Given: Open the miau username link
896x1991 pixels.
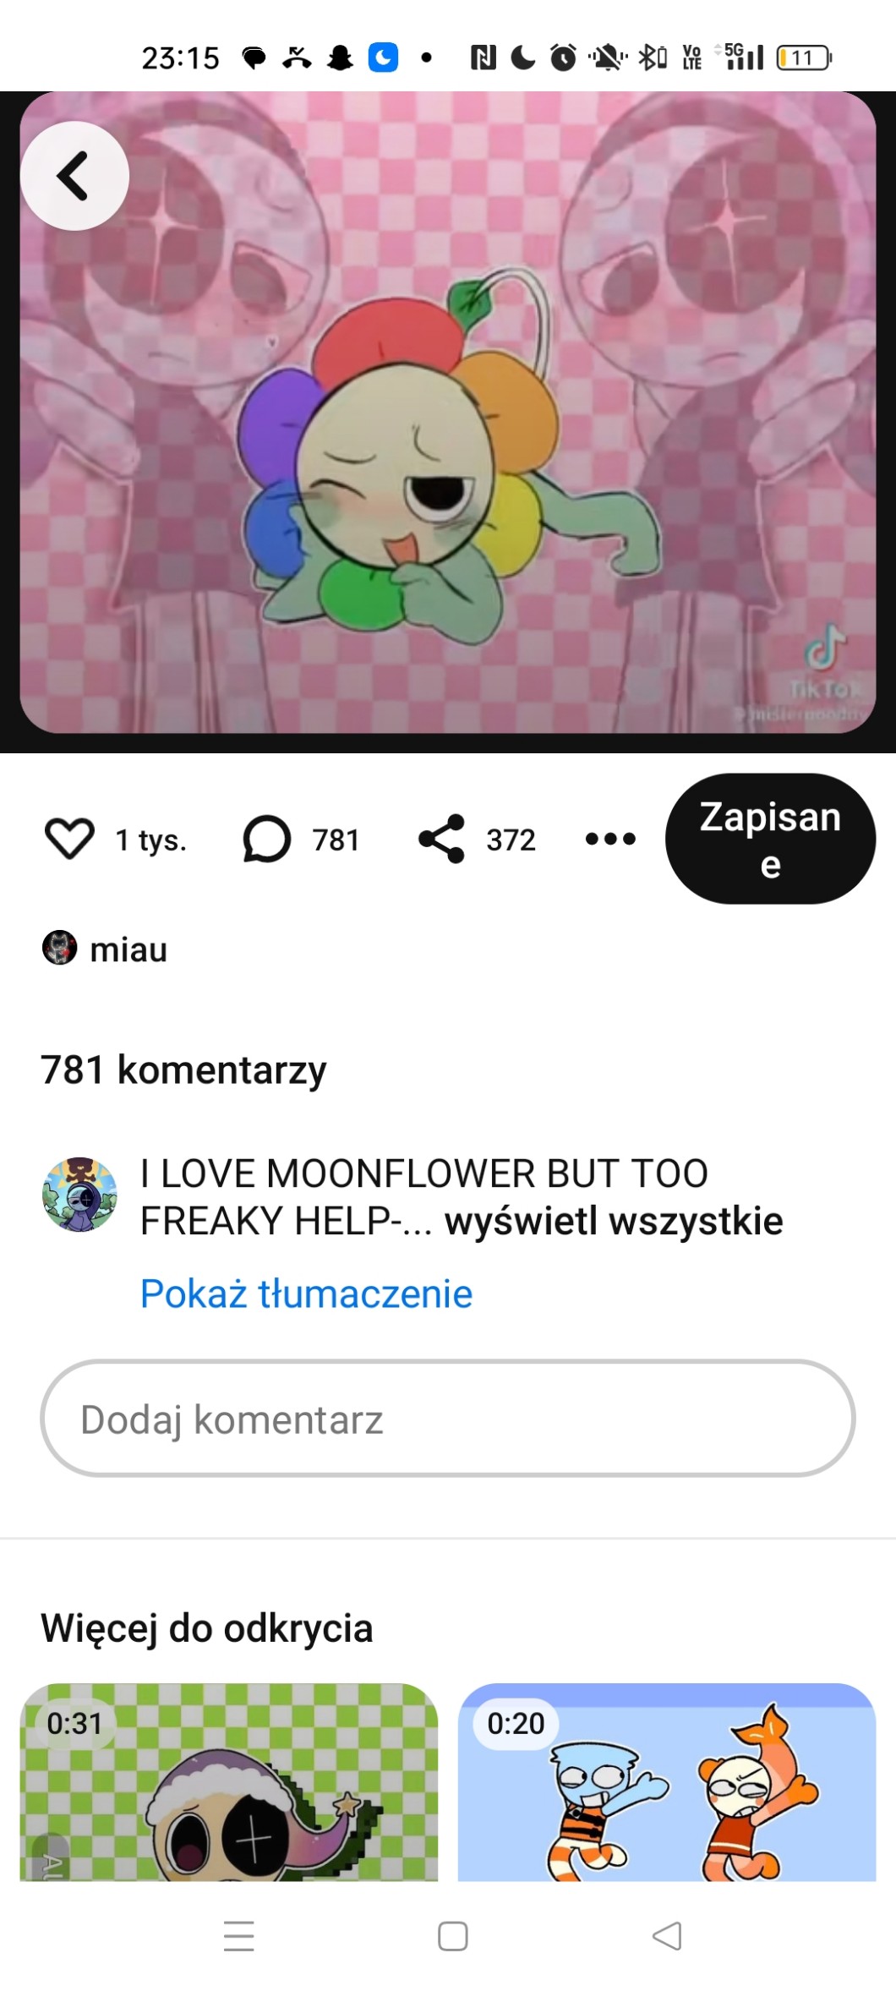Looking at the screenshot, I should (x=128, y=949).
